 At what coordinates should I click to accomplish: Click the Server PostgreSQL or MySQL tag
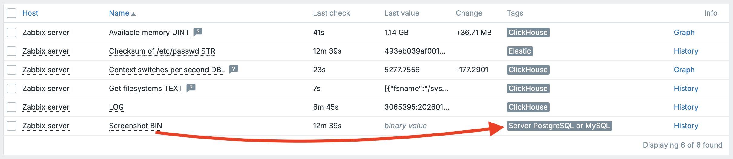559,126
